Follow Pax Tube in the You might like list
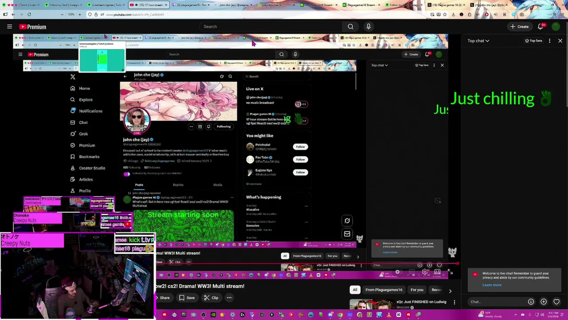 pyautogui.click(x=300, y=160)
